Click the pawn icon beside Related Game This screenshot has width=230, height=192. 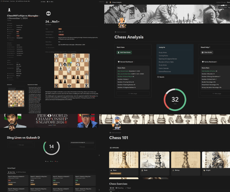tap(59, 45)
